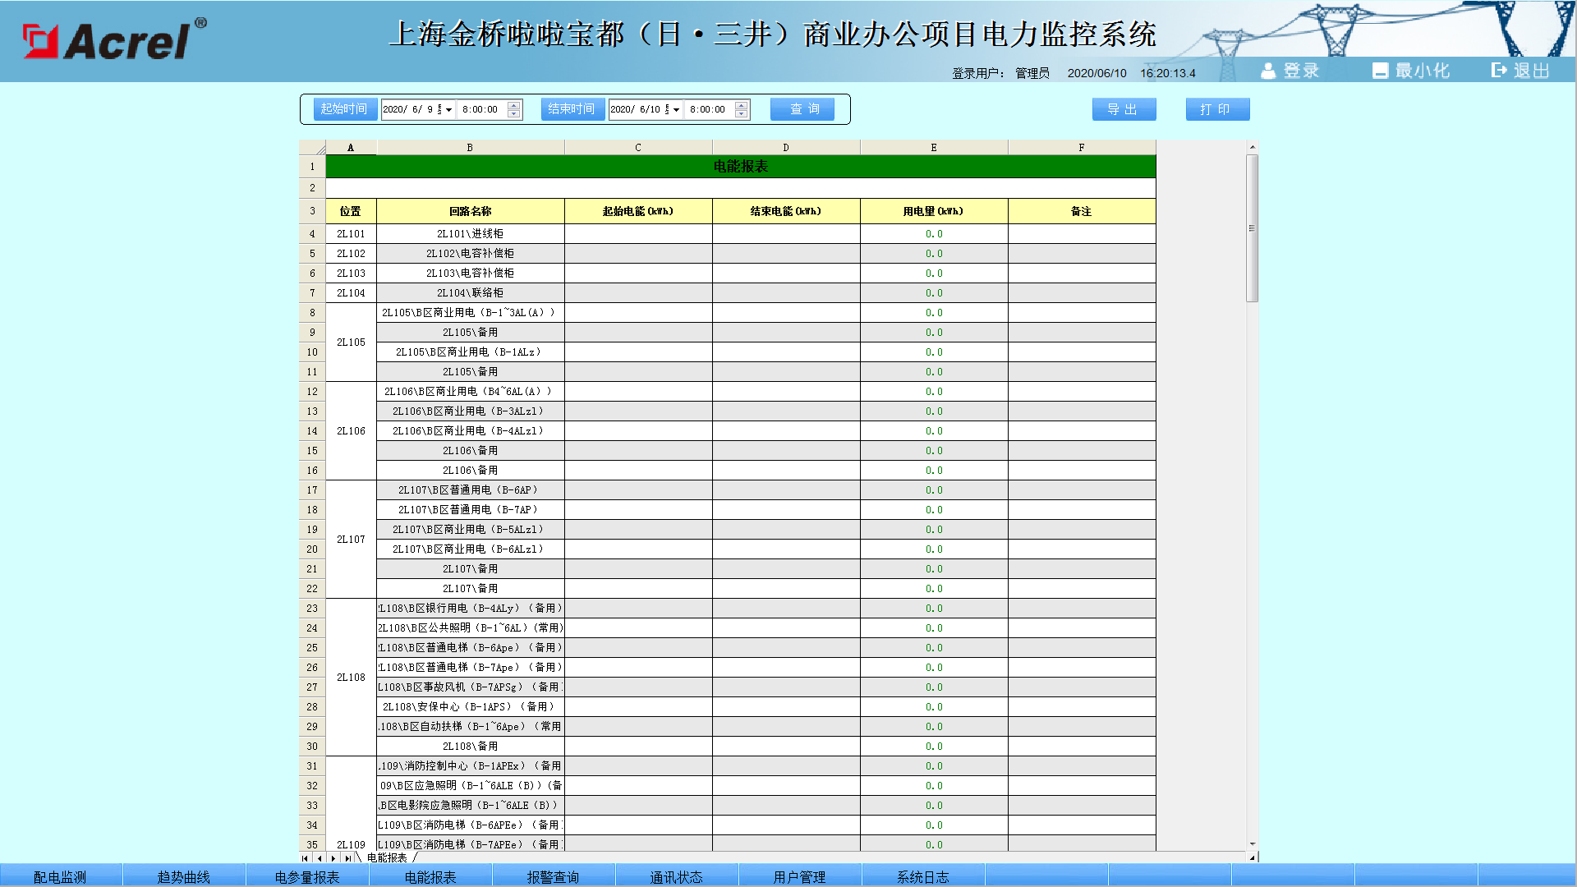This screenshot has width=1577, height=887.
Task: Click the 2L107\B区普通用电（B-6AP） cell
Action: tap(470, 490)
